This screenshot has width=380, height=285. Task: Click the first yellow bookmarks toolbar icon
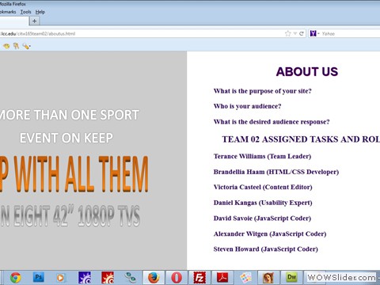pyautogui.click(x=6, y=46)
